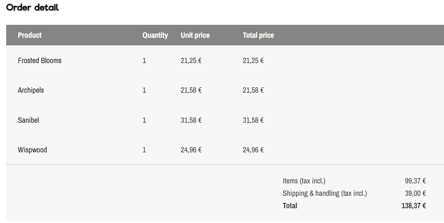Click the 99,37 € items amount

[x=415, y=181]
